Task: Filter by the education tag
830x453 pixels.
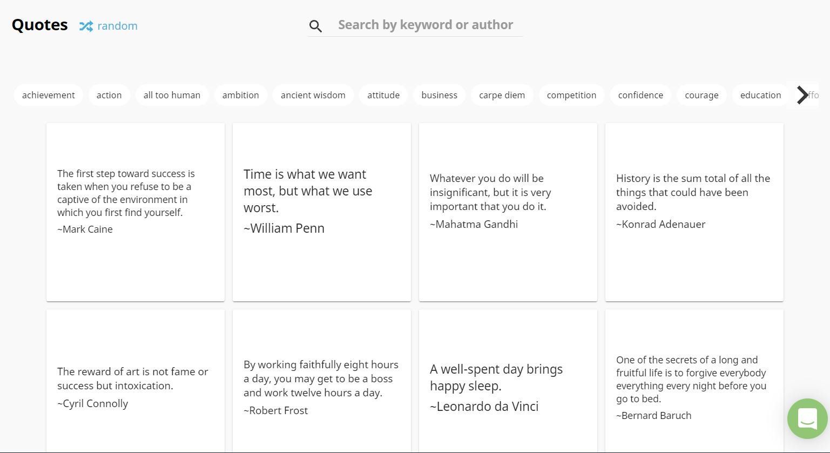Action: coord(760,95)
